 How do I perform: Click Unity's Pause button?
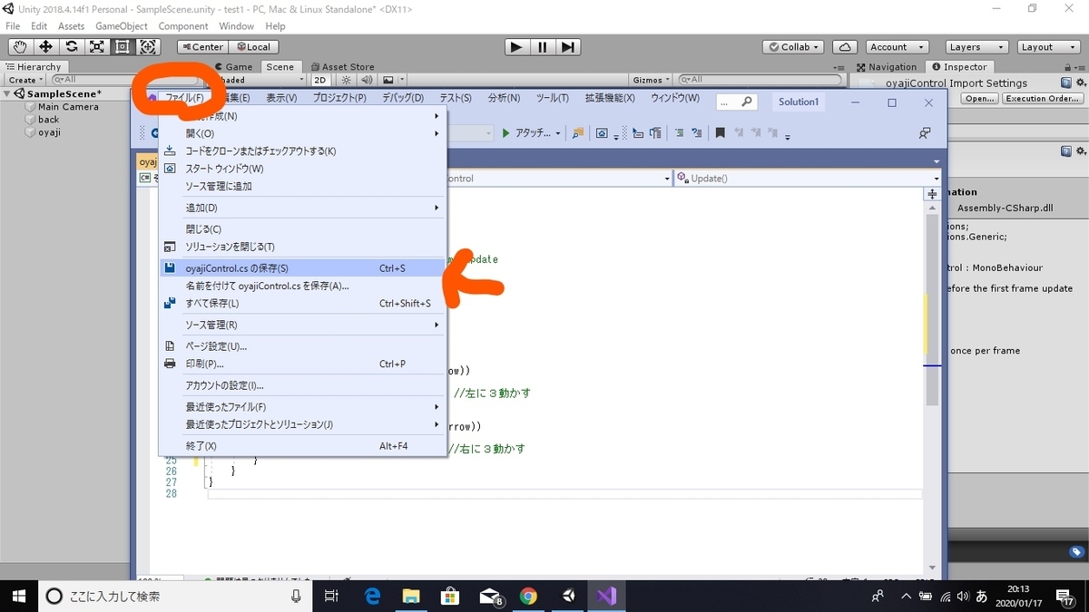point(542,46)
